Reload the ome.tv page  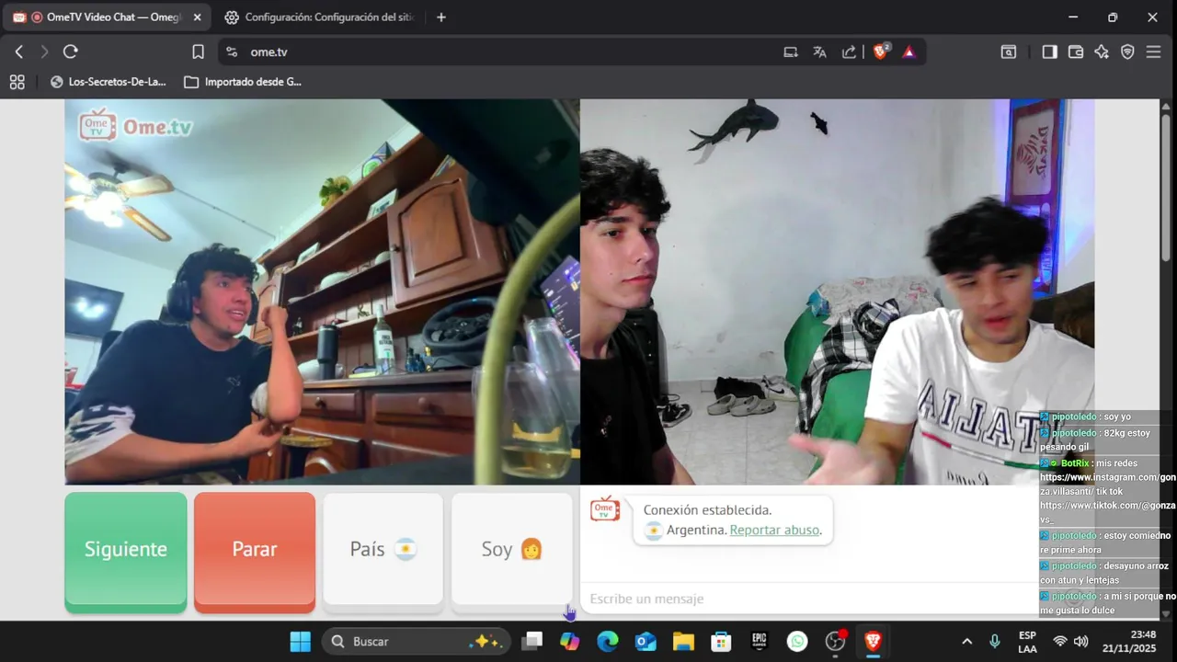click(x=71, y=52)
